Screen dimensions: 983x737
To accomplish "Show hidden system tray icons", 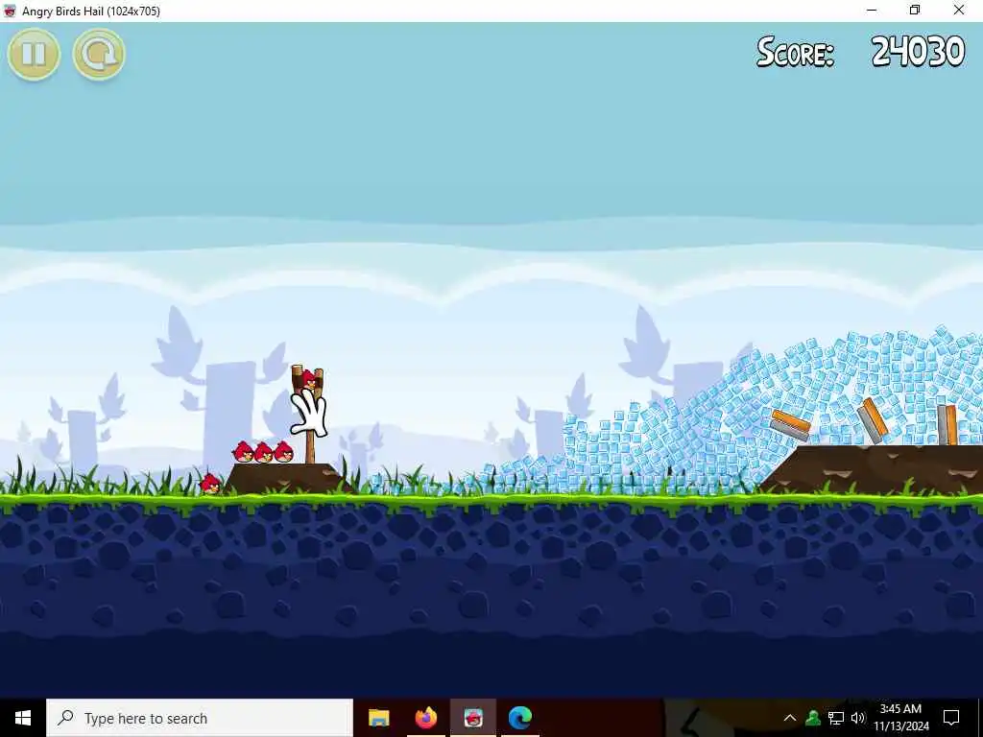I will (790, 718).
